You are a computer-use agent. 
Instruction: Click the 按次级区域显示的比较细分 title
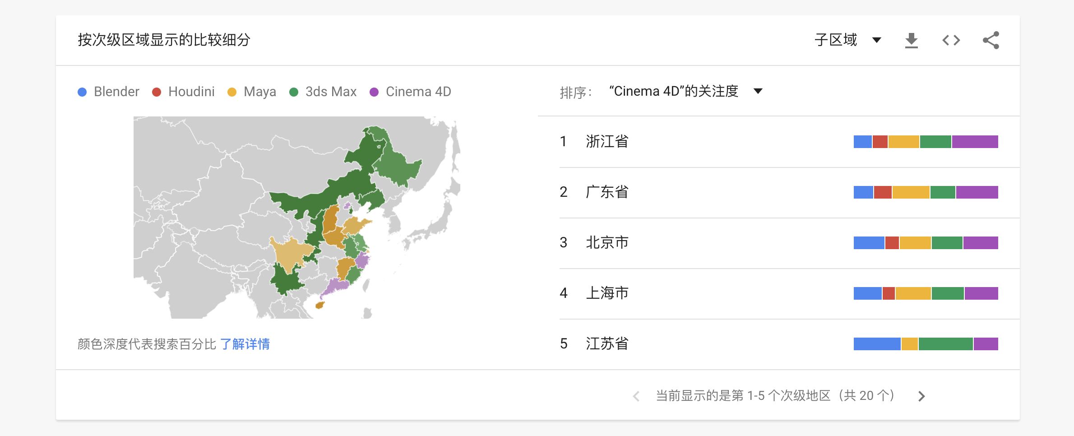(x=164, y=40)
